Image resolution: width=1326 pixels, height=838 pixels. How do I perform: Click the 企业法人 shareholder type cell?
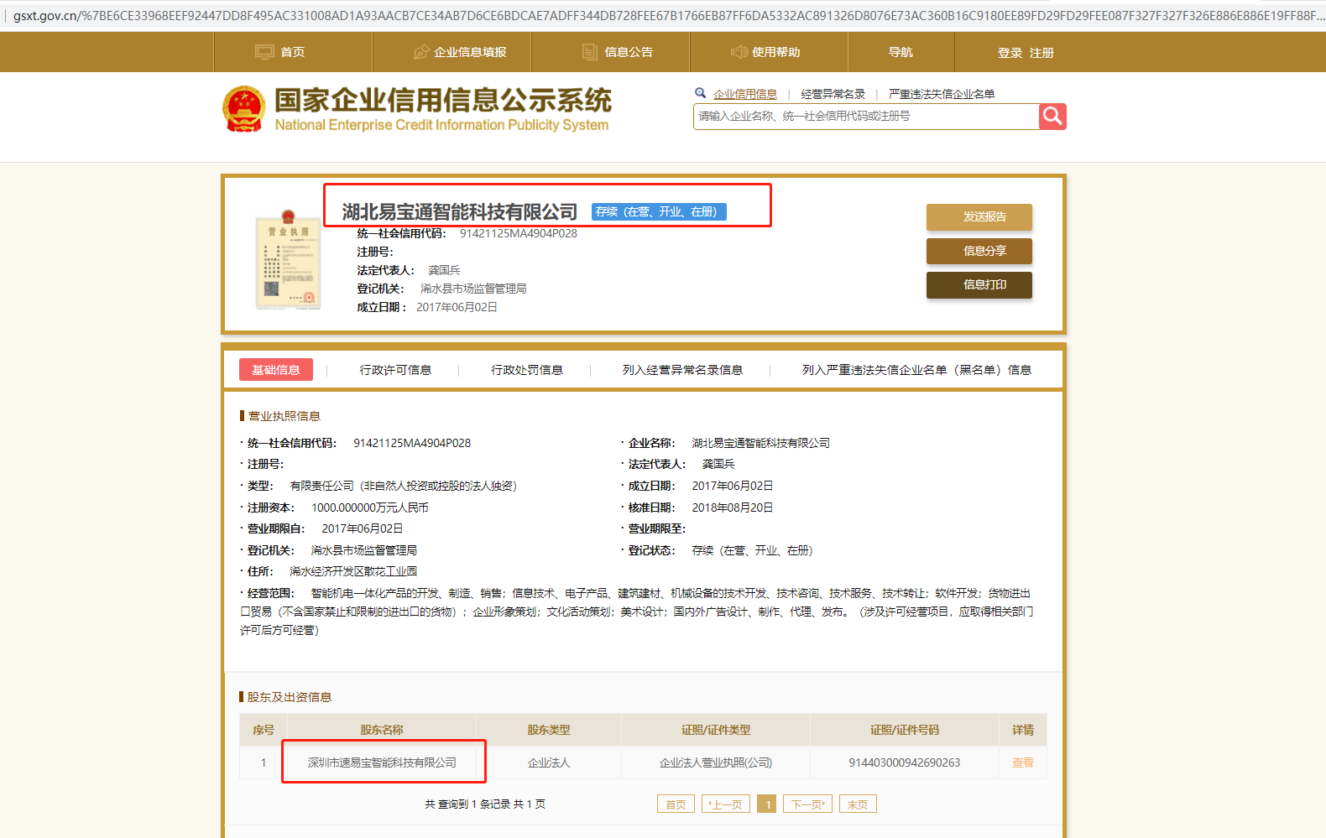click(x=549, y=763)
